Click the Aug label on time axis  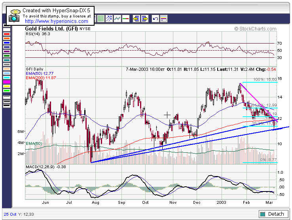click(x=95, y=203)
